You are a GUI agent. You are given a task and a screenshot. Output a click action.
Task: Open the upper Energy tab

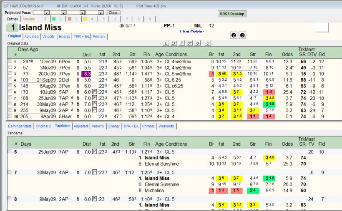coord(65,36)
